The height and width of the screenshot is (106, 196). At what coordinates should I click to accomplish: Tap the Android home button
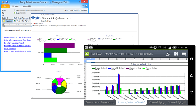(x=192, y=76)
